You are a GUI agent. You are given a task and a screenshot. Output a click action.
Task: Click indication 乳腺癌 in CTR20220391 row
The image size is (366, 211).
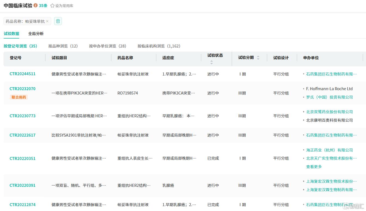pos(168,185)
